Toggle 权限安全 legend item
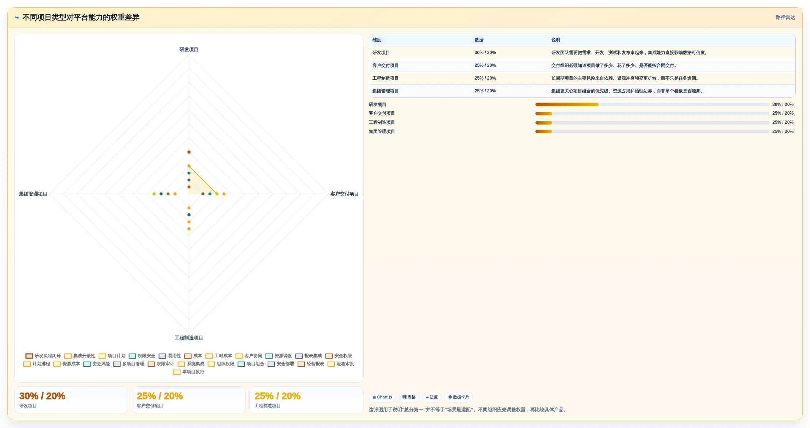 point(142,356)
